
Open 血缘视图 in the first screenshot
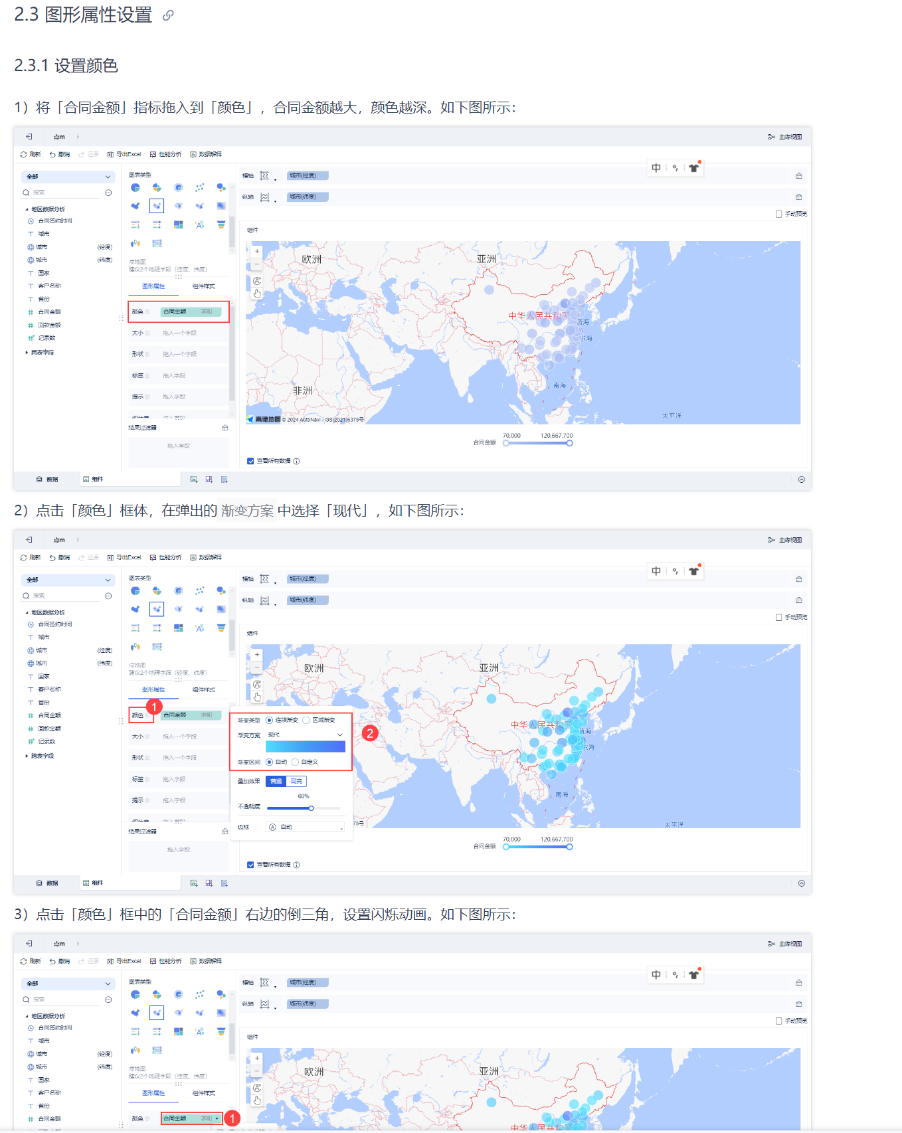[785, 137]
